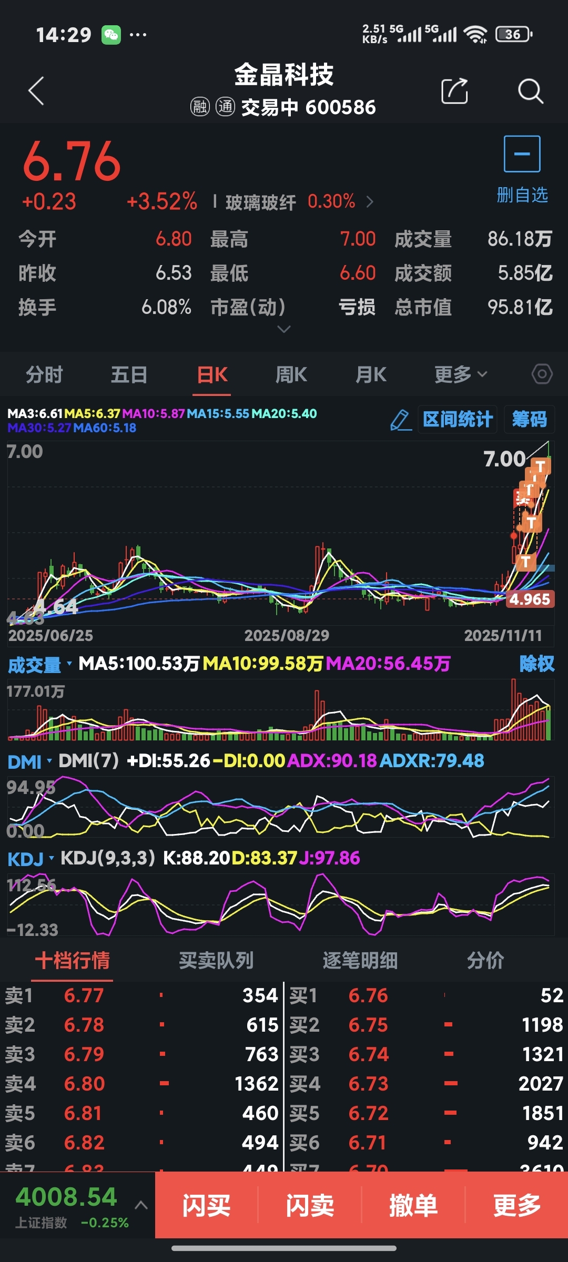Tap the 删自选 label
The width and height of the screenshot is (568, 1262).
pyautogui.click(x=522, y=195)
